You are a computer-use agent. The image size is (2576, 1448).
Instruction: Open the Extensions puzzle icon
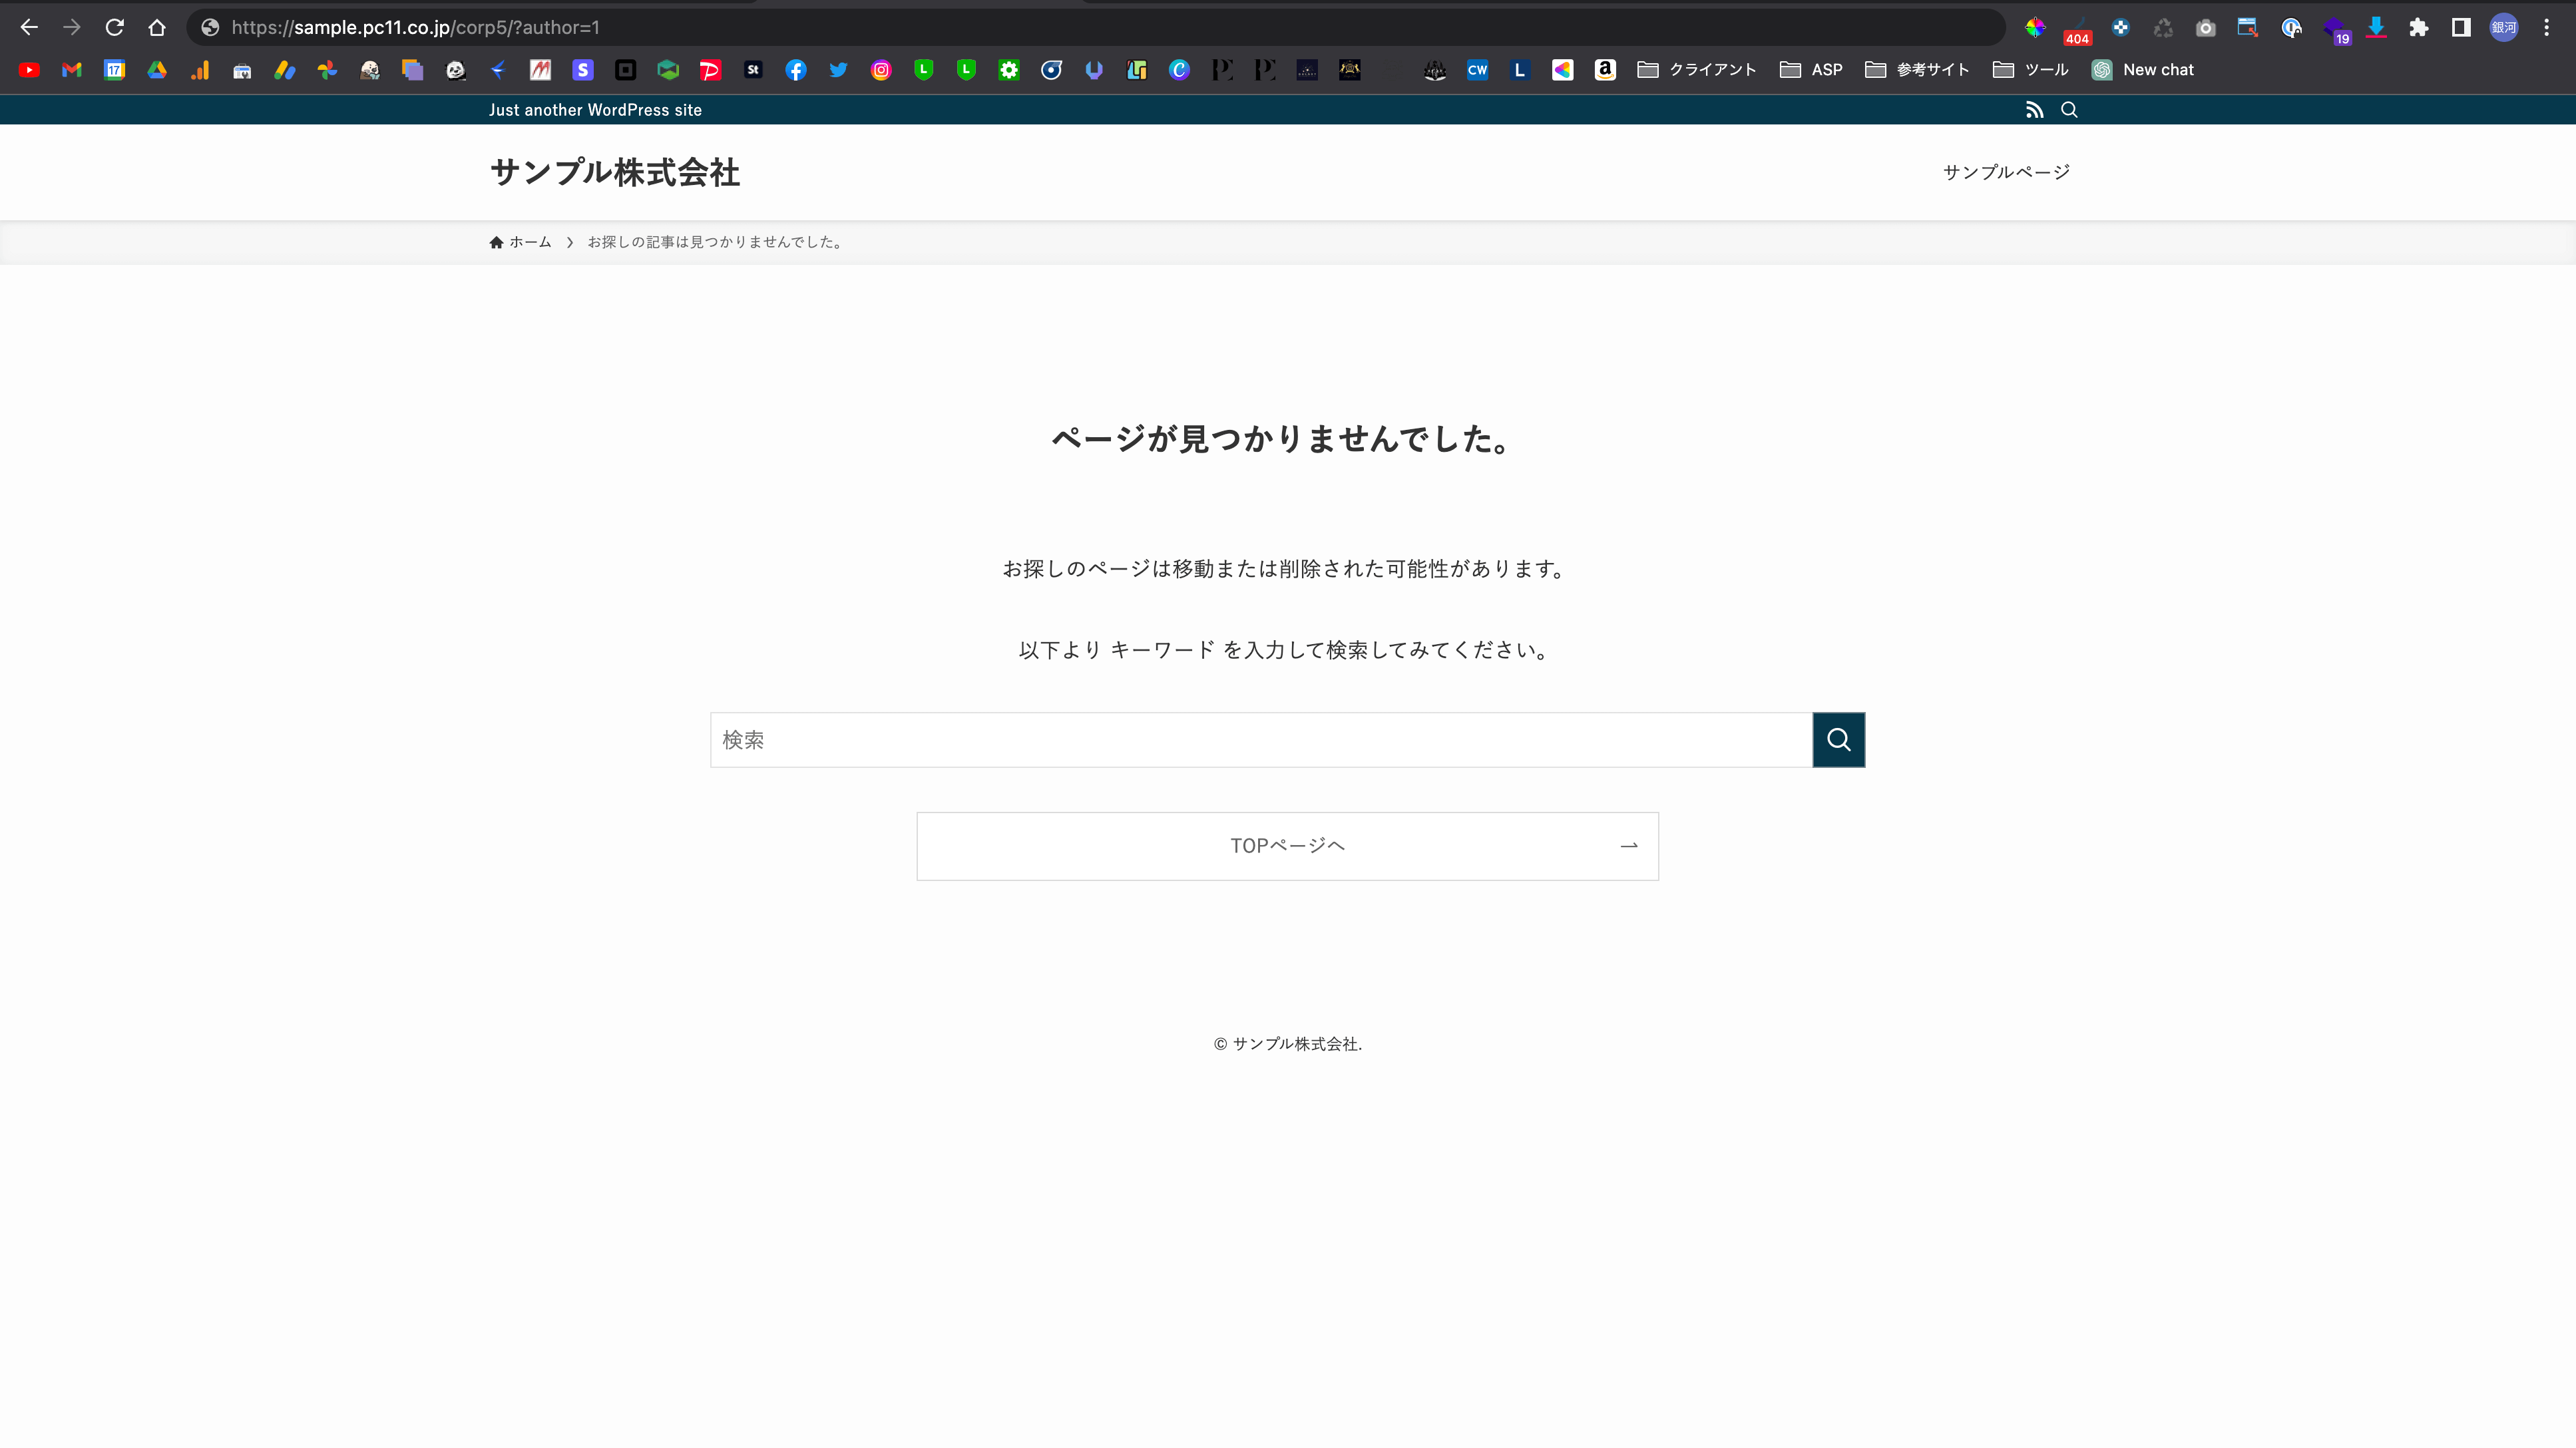(2418, 28)
